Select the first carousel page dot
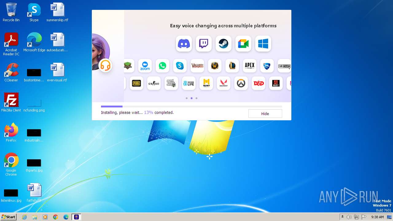 (x=186, y=98)
